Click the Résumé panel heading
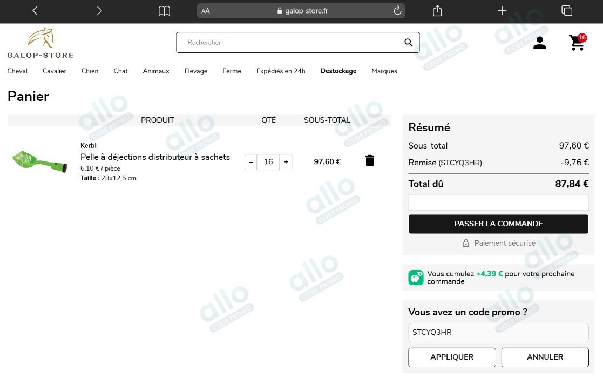Viewport: 603px width, 378px height. (429, 127)
